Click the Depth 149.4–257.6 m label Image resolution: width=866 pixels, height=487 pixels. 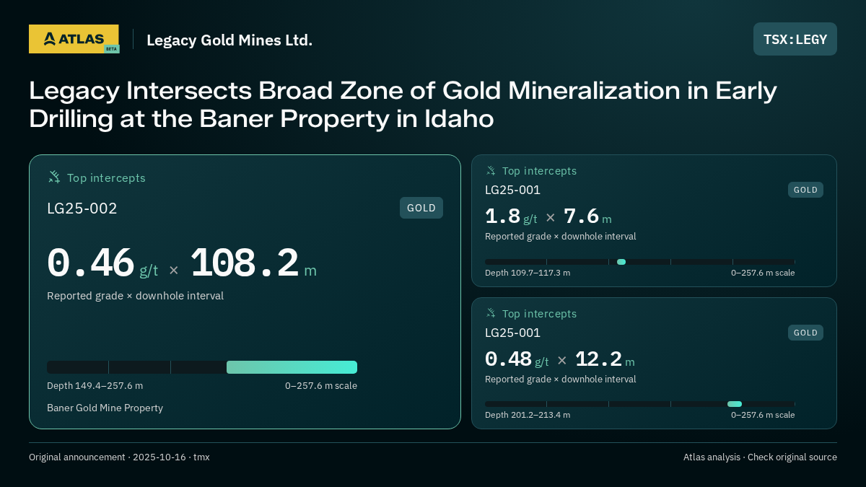click(x=95, y=385)
